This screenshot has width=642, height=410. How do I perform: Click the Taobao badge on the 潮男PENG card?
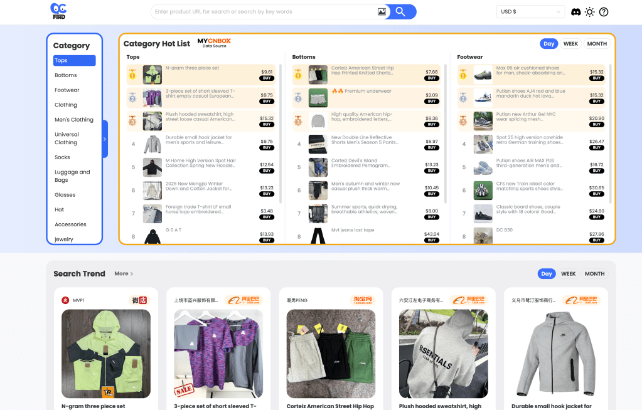[361, 300]
